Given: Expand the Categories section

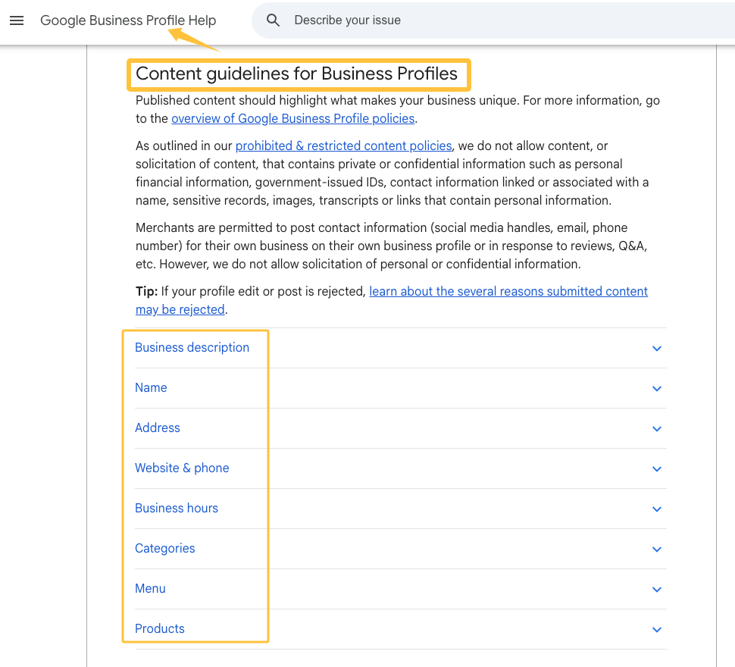Looking at the screenshot, I should pos(401,549).
